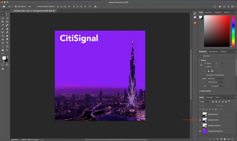Image resolution: width=237 pixels, height=141 pixels.
Task: Select the Crop tool
Action: (x=3, y=22)
